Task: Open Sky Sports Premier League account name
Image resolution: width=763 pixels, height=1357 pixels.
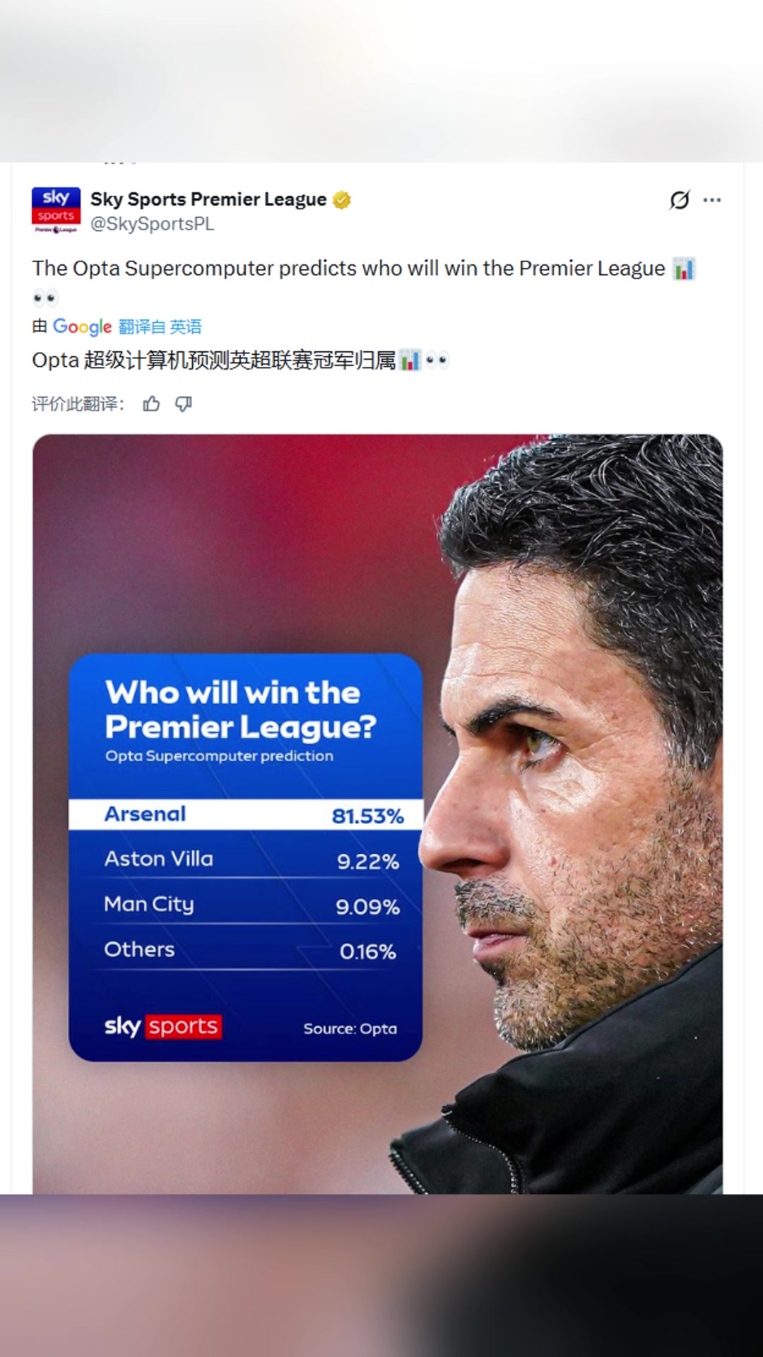Action: click(208, 199)
